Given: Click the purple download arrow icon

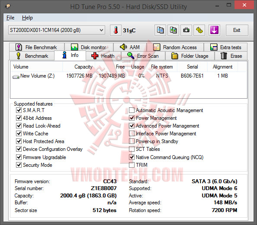Looking at the screenshot, I should (214, 30).
